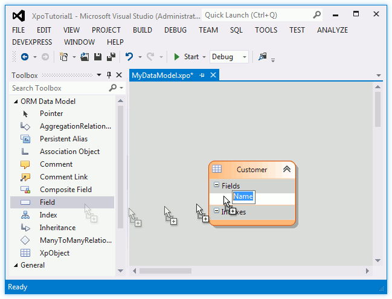
Task: Click the Toolbox vertical scrollbar thumb
Action: point(120,167)
